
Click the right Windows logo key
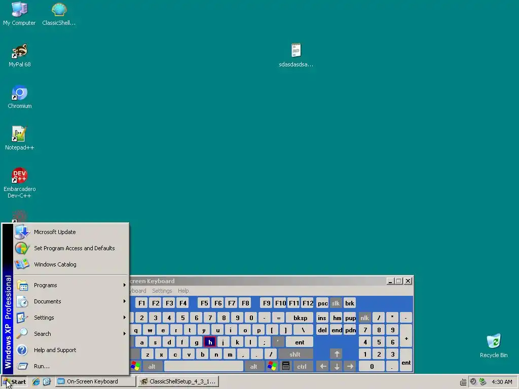pyautogui.click(x=272, y=367)
